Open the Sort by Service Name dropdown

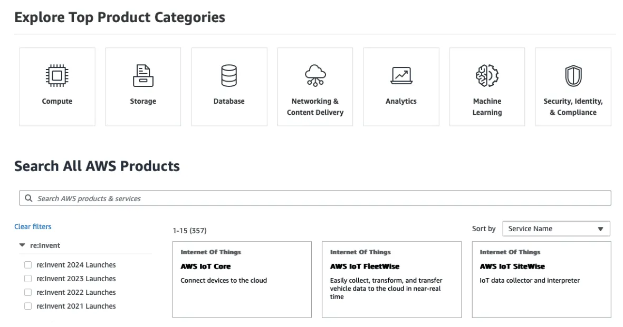556,229
